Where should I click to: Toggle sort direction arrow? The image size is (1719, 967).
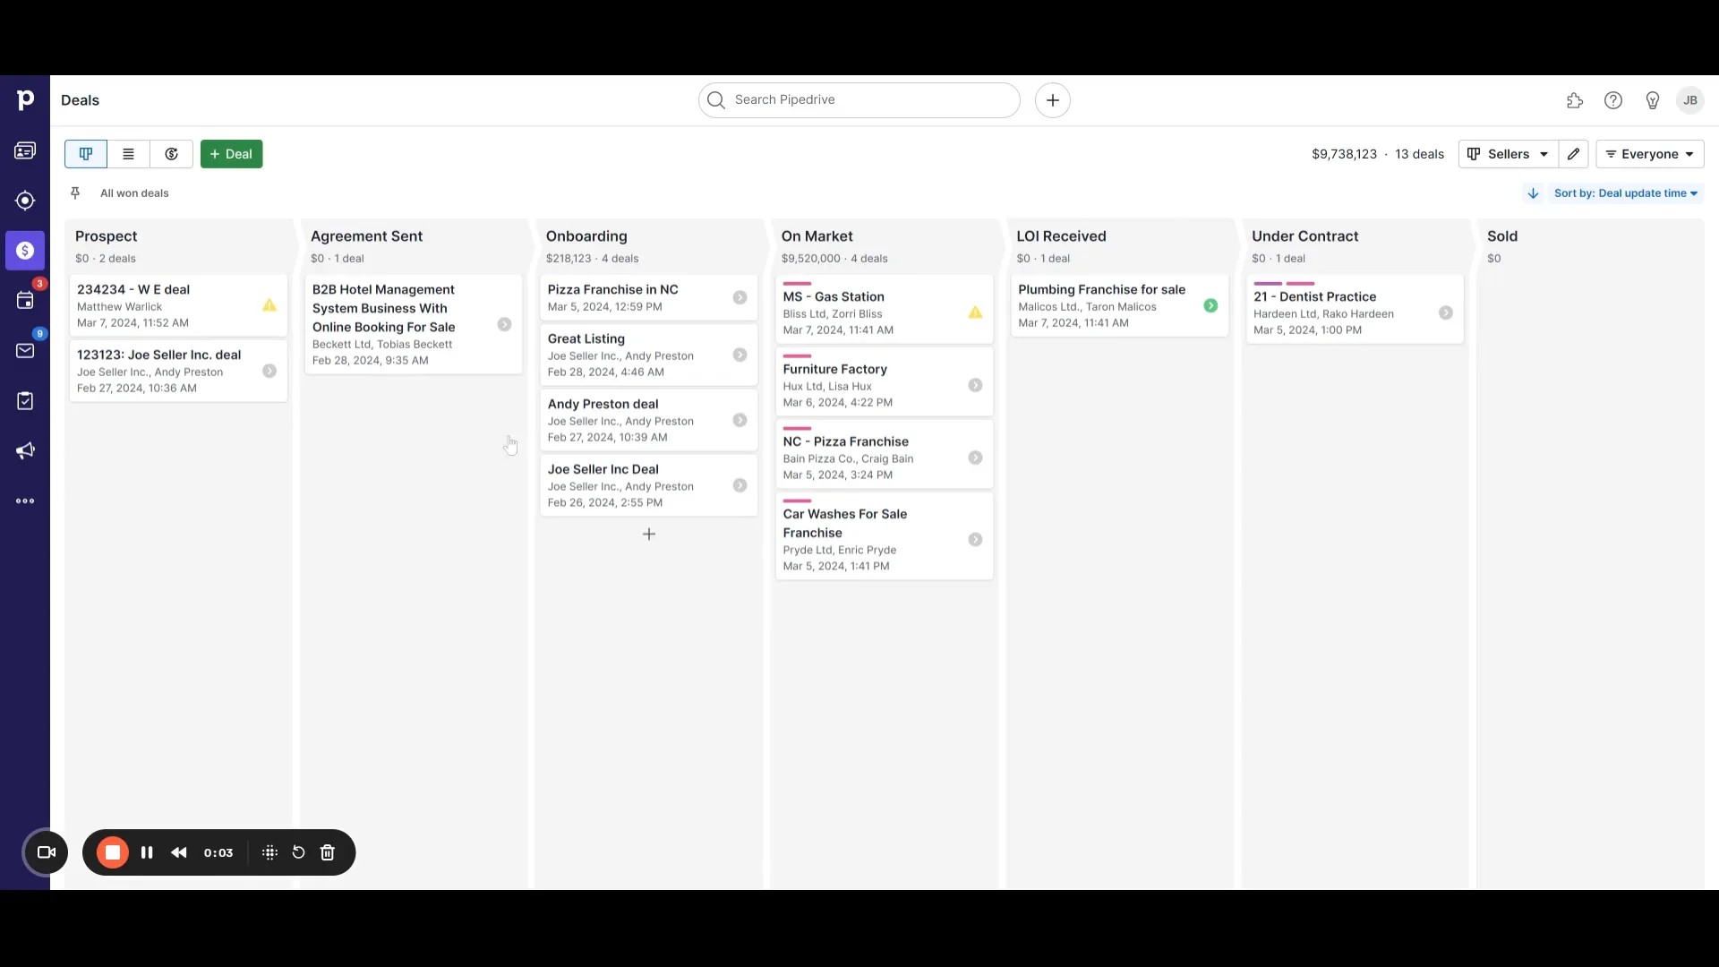1533,193
